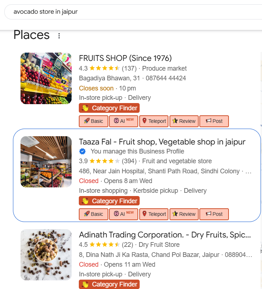Open AI tool for FRUITS SHOP listing
262x289 pixels.
(123, 121)
